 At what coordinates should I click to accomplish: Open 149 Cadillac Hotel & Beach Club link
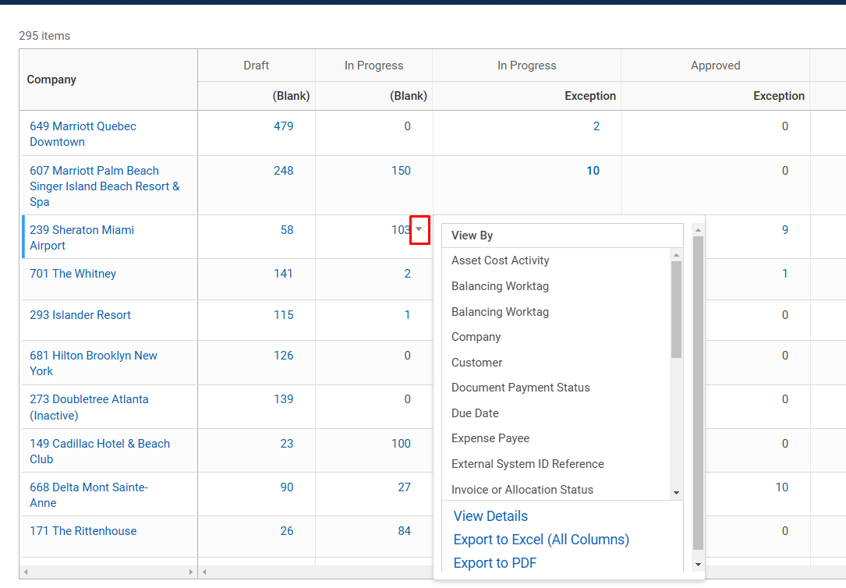coord(100,452)
